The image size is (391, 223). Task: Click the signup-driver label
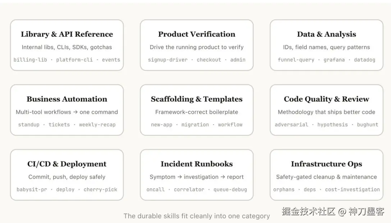(168, 60)
